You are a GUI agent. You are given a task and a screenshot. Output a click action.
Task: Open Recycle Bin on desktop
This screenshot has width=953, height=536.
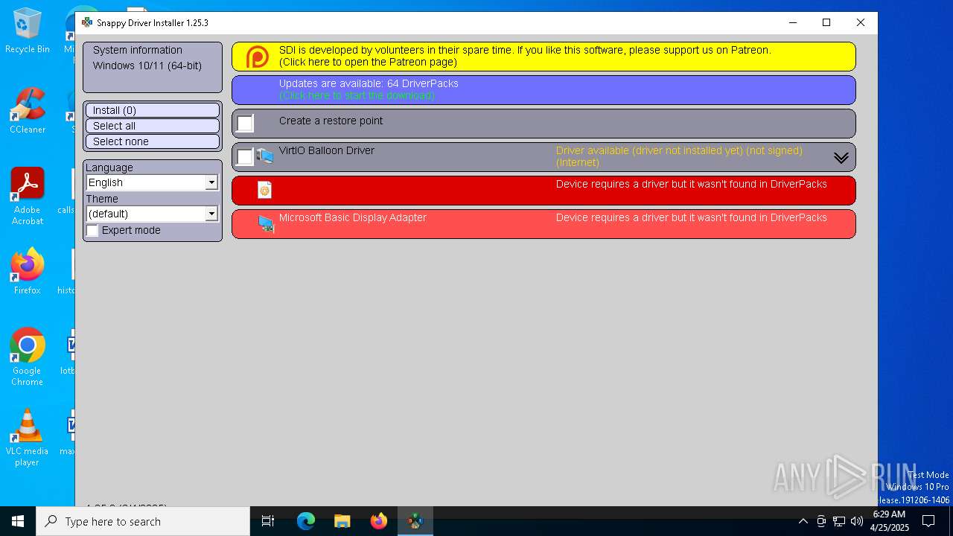(28, 31)
